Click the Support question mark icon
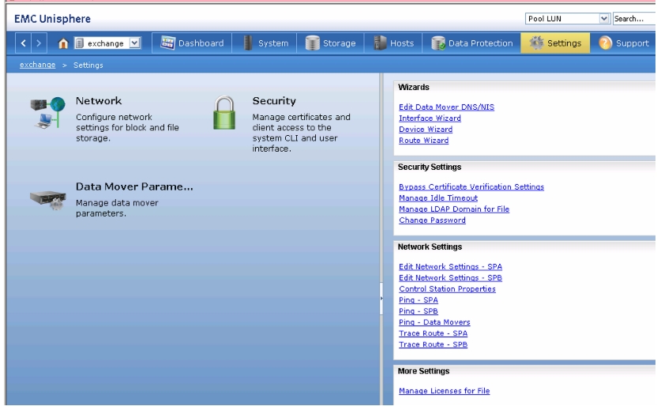661x410 pixels. point(605,43)
